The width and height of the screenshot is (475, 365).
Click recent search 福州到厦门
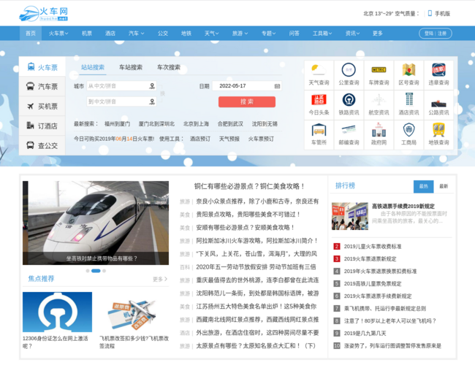(x=117, y=124)
